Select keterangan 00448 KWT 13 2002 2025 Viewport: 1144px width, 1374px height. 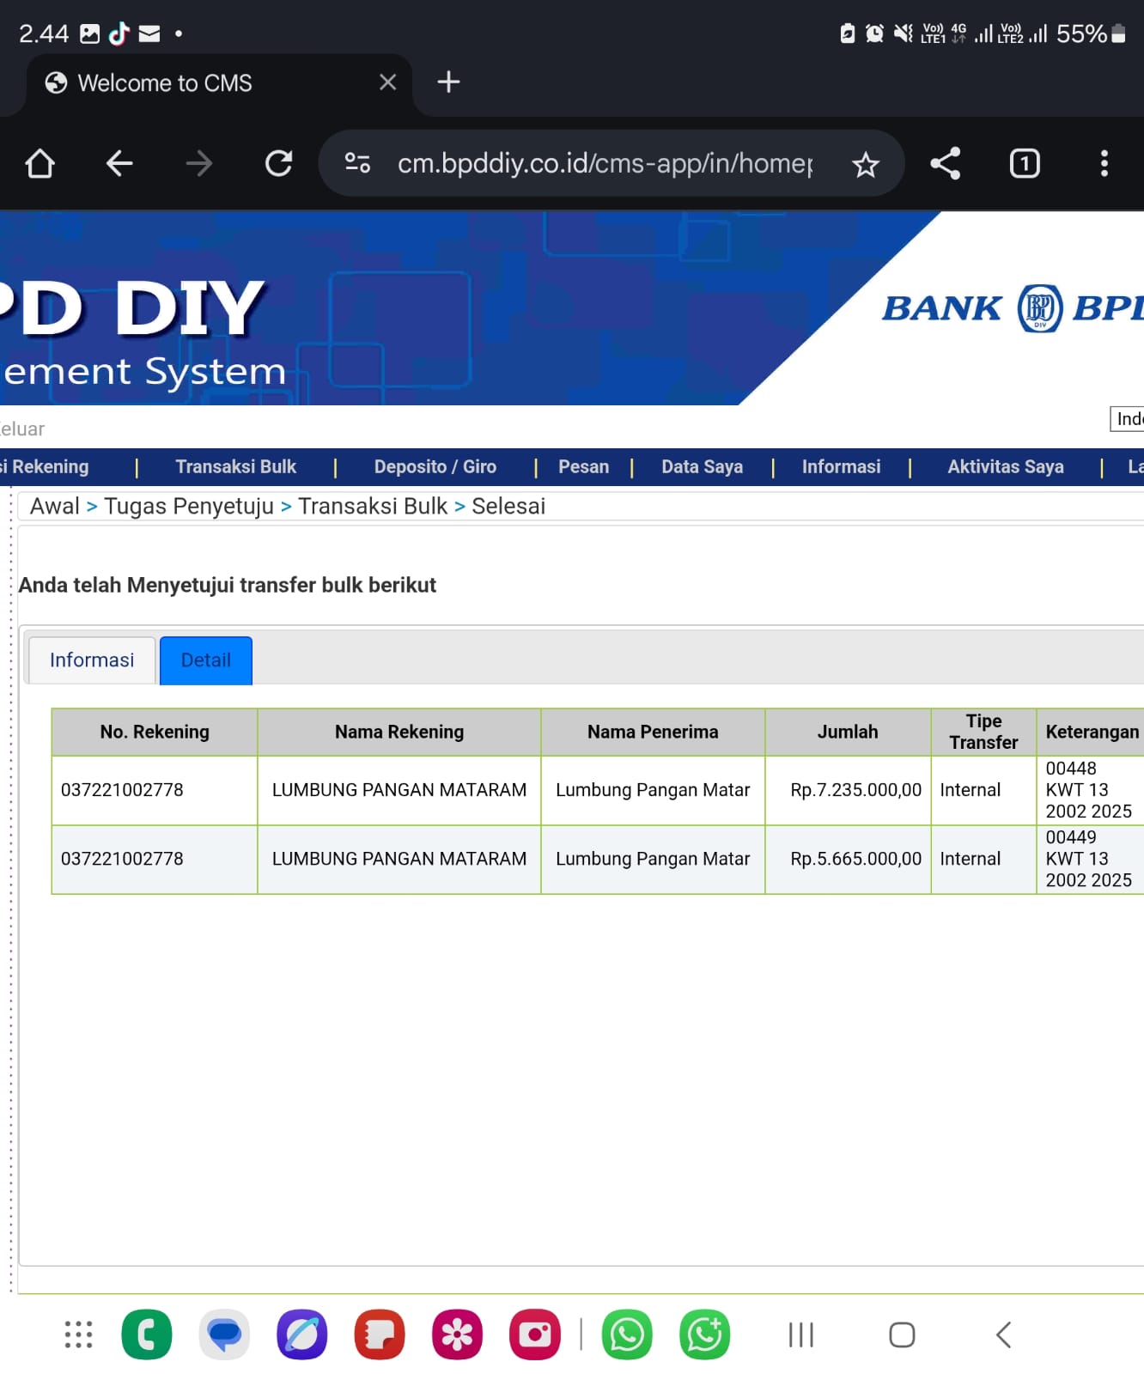pos(1089,790)
